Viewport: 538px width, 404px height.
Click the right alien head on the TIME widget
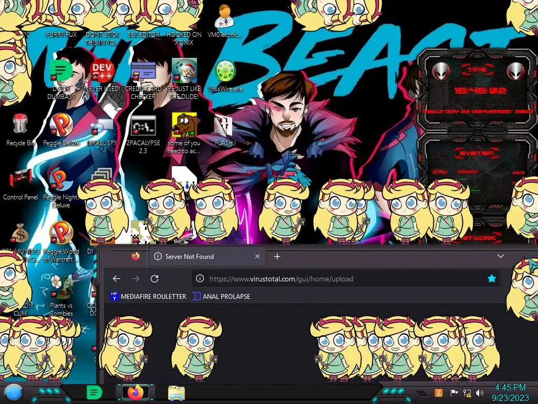[516, 71]
